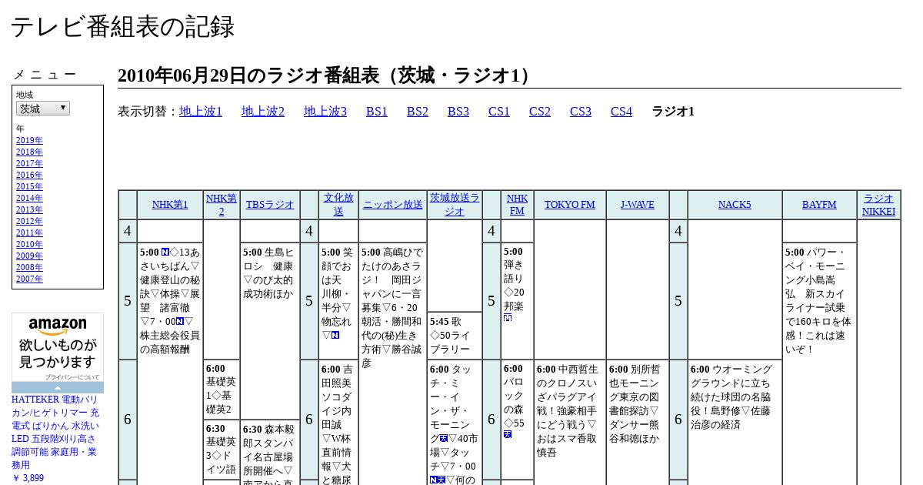
Task: Open the J-WAVE station link
Action: click(638, 205)
